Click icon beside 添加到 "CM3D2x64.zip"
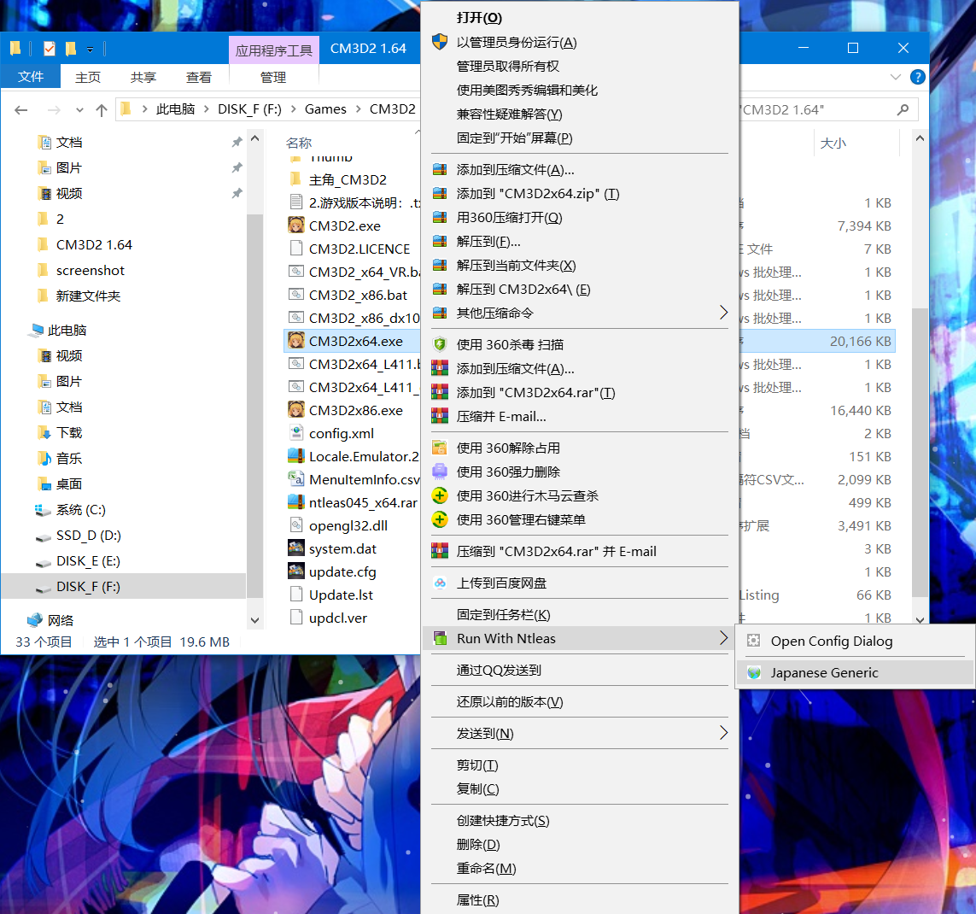The height and width of the screenshot is (914, 976). point(440,194)
